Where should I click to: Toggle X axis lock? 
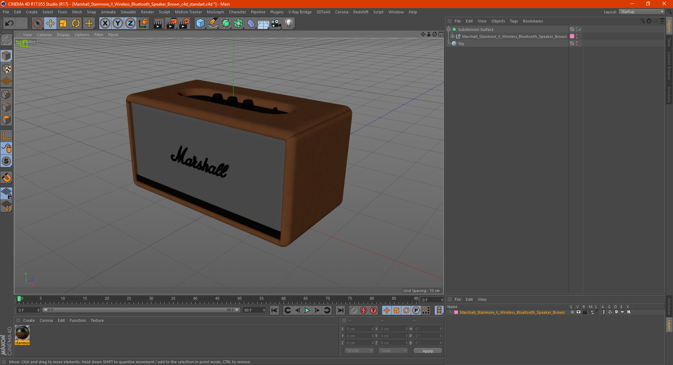tap(105, 24)
